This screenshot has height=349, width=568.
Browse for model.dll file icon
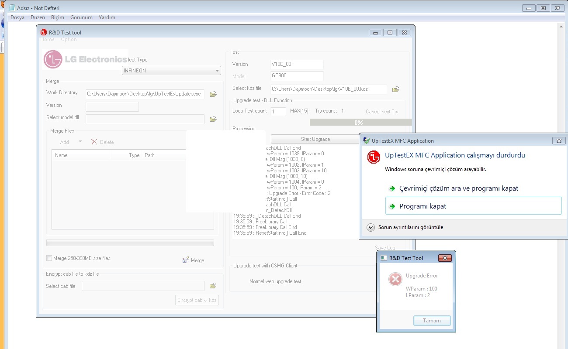[213, 119]
